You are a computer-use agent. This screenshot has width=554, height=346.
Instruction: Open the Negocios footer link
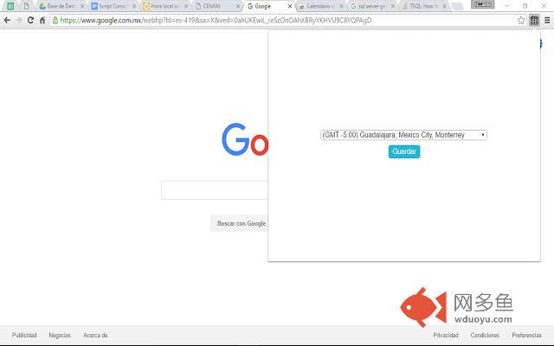[x=60, y=335]
